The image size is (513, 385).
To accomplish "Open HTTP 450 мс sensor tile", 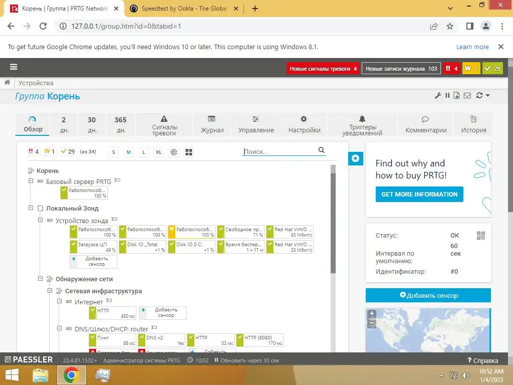I will click(x=113, y=313).
